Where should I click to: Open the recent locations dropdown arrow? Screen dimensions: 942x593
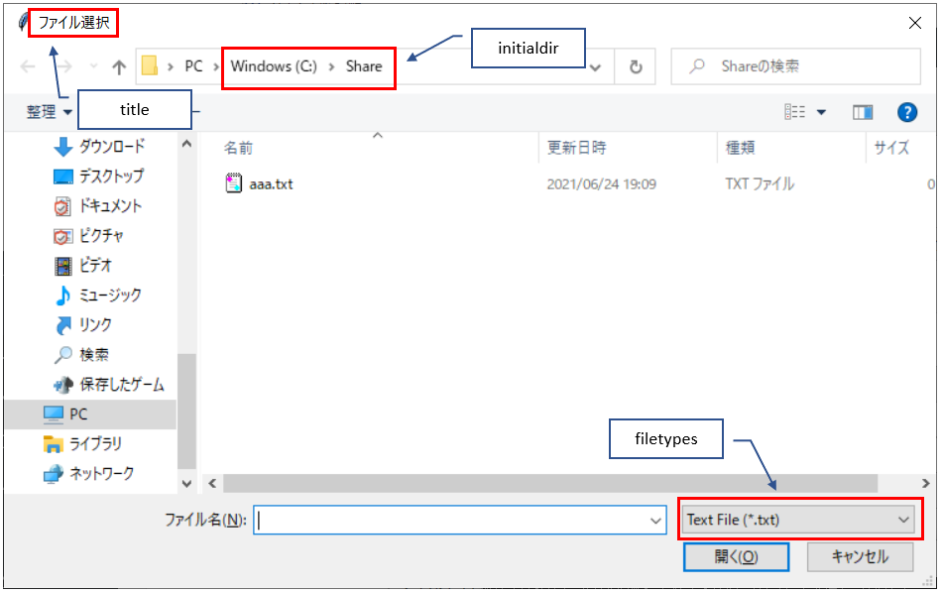(x=93, y=66)
